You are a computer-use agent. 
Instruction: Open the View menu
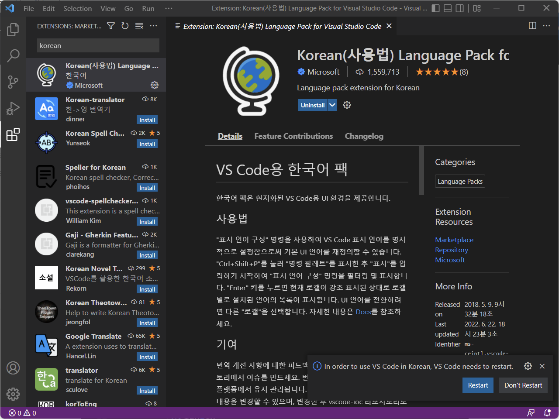click(108, 8)
